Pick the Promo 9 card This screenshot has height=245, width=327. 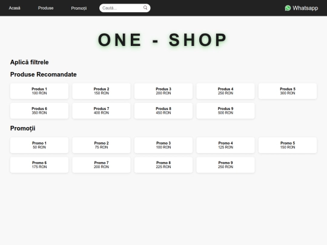click(225, 165)
